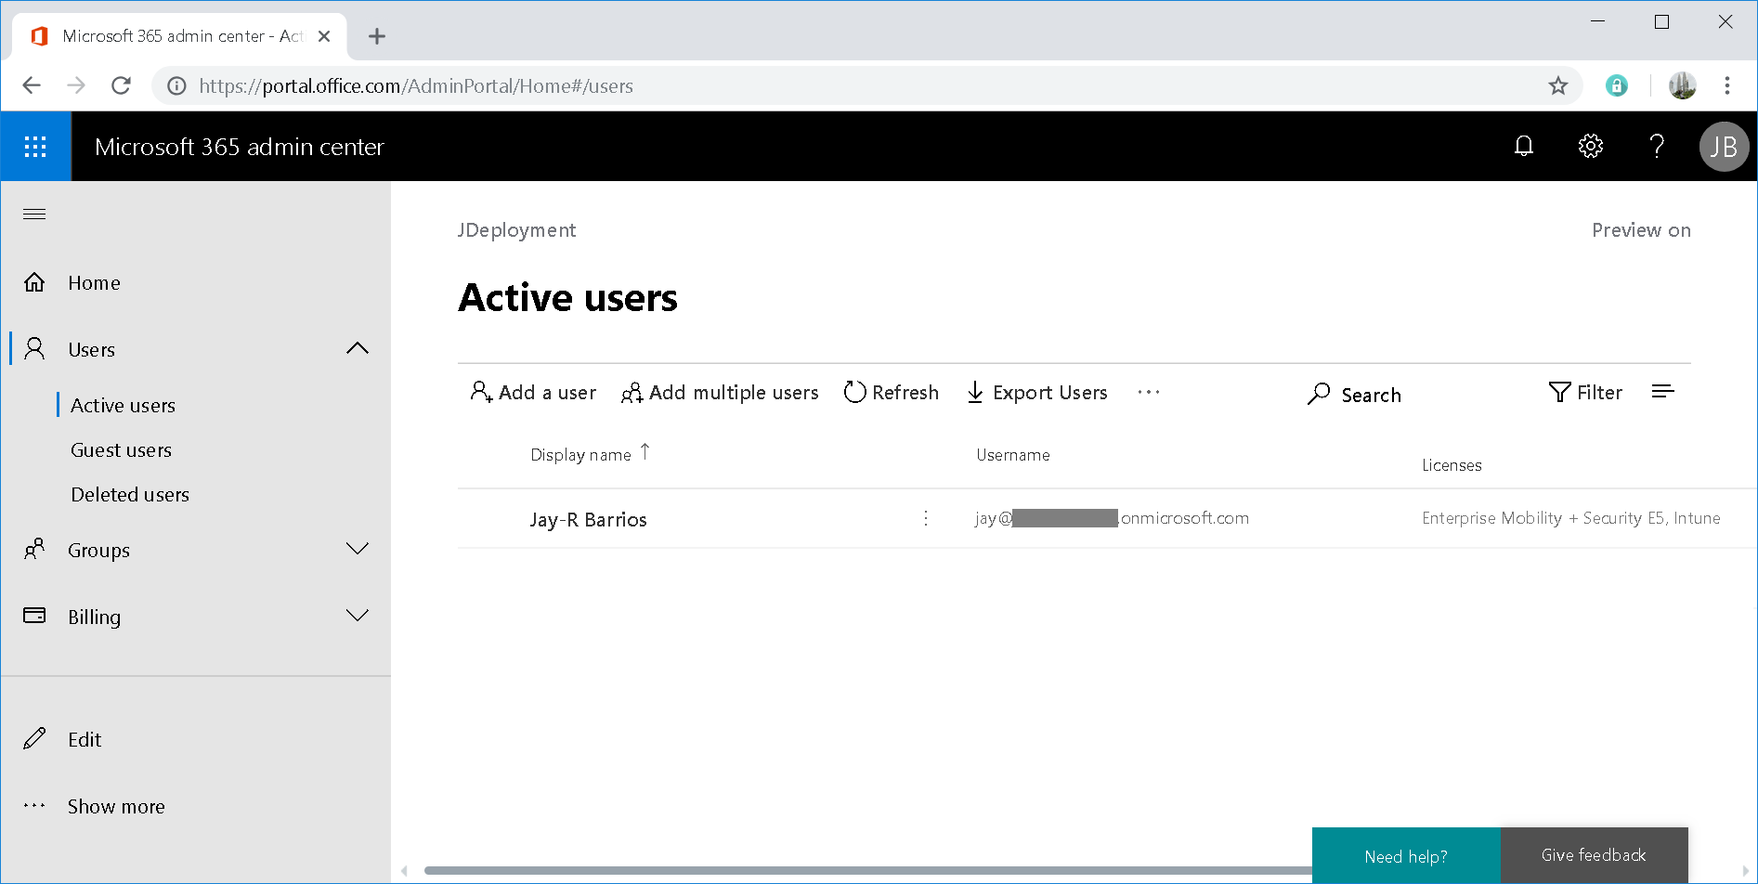
Task: Expand the Billing section
Action: 358,615
